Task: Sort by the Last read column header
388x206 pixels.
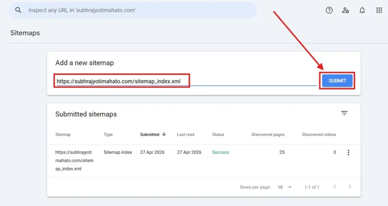Action: pyautogui.click(x=186, y=135)
